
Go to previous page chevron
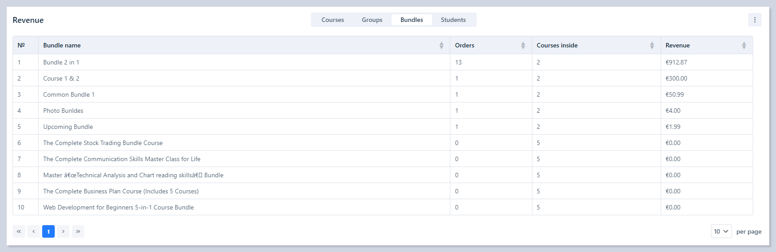[x=34, y=231]
